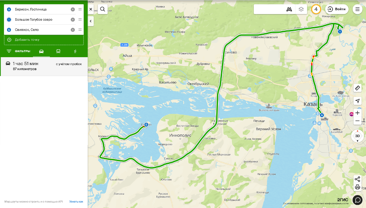Viewport: 366px width, 208px height.
Task: Remove the Большое Голубое озеро waypoint
Action: point(73,20)
